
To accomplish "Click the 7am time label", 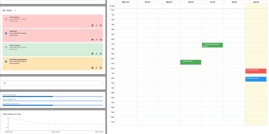I will point(113,44).
